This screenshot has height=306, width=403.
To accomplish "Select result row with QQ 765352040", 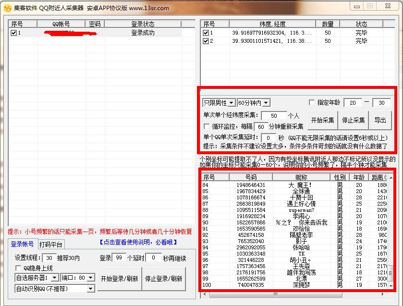I will click(294, 241).
